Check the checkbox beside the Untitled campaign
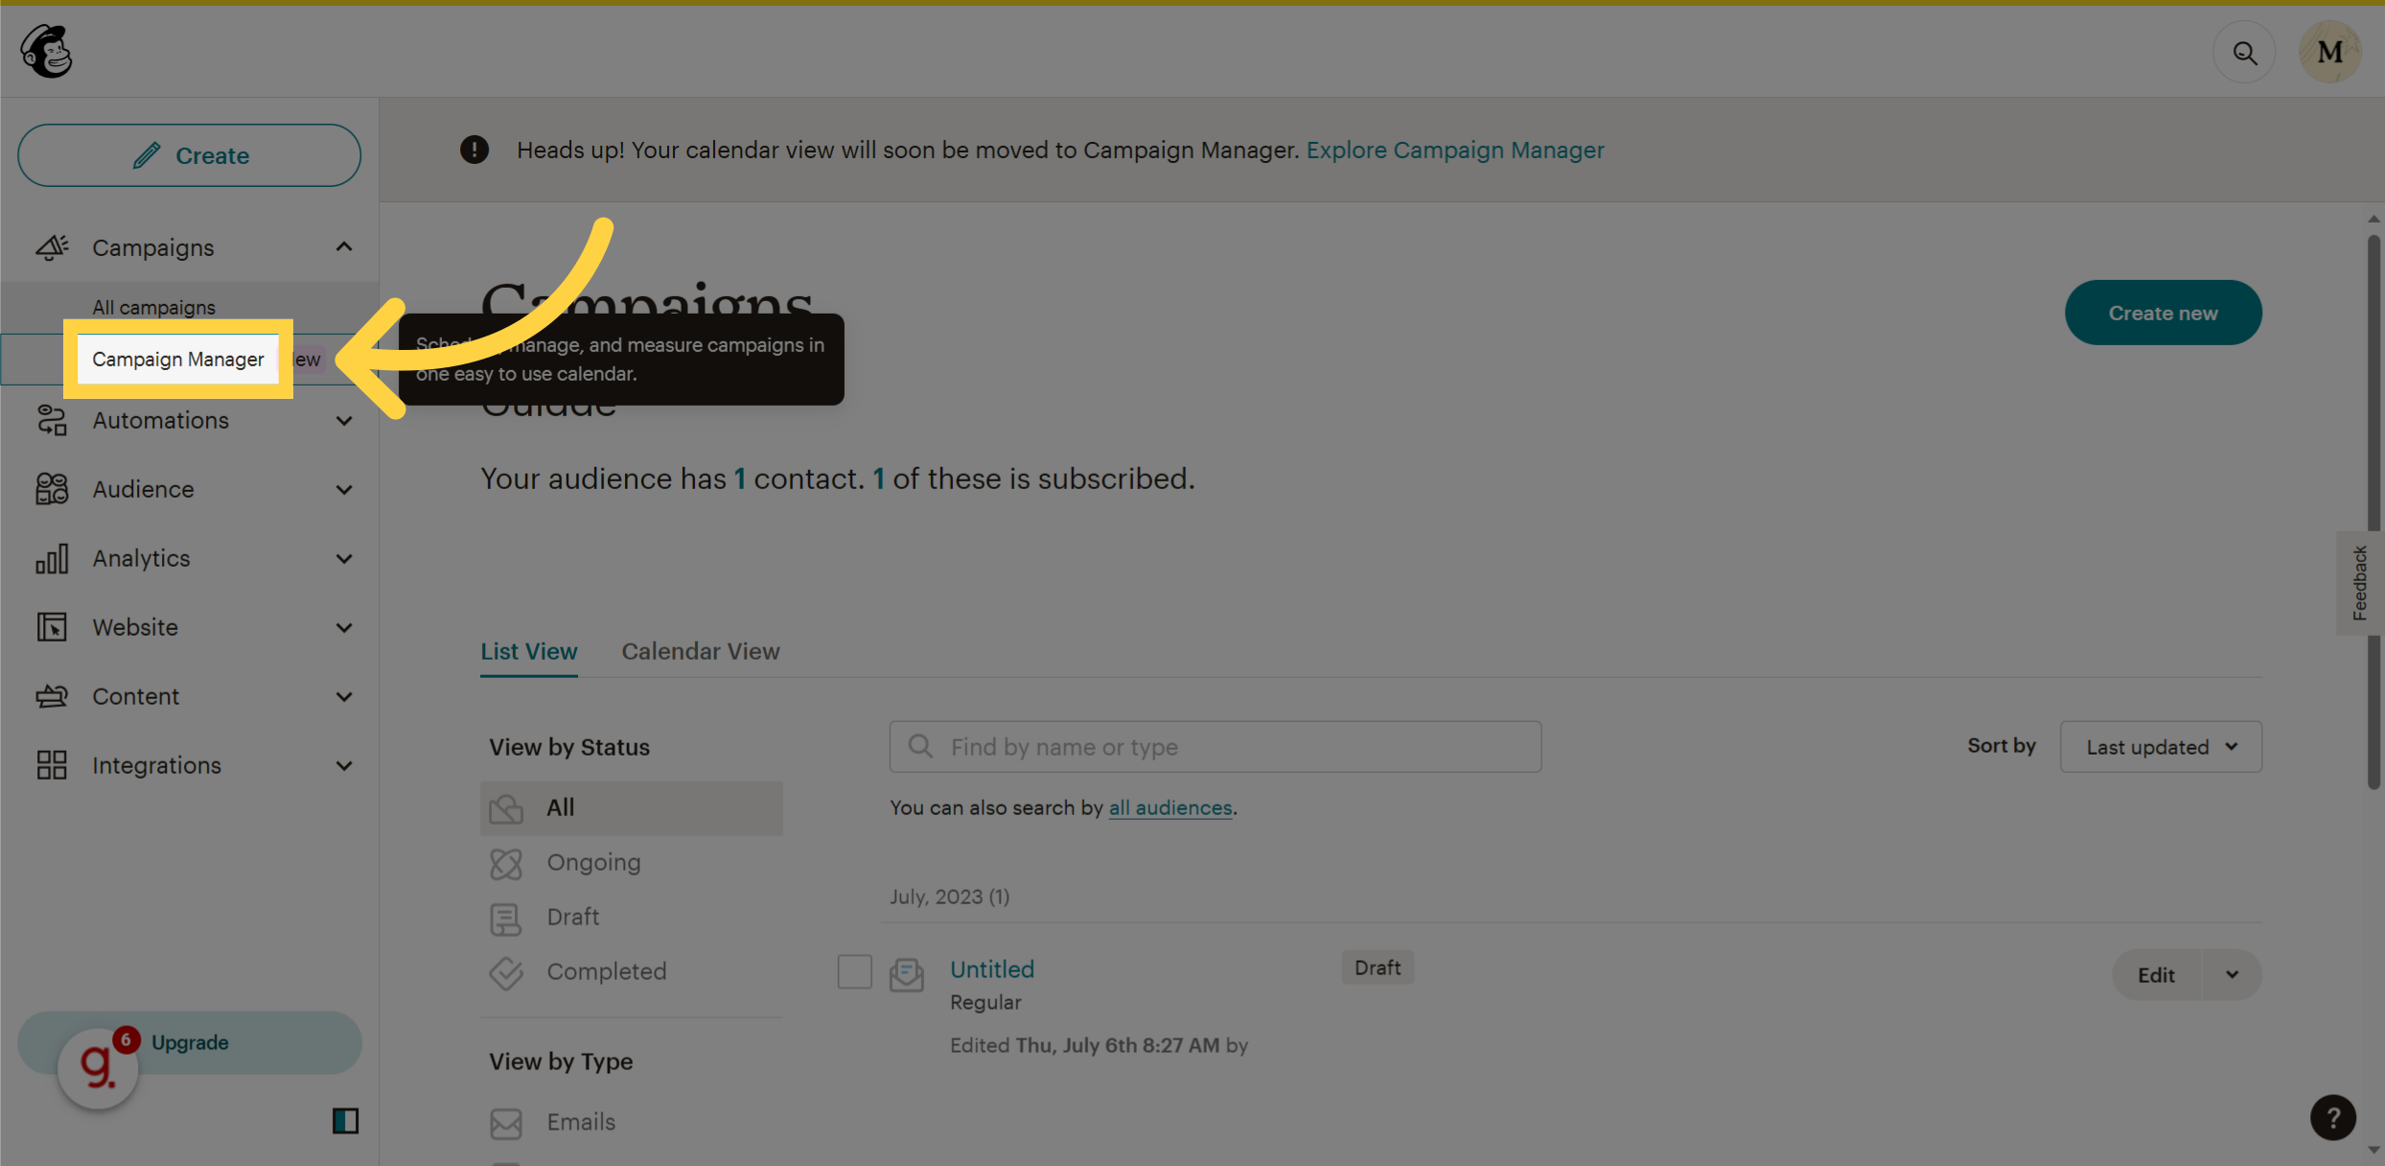The width and height of the screenshot is (2385, 1166). (854, 971)
